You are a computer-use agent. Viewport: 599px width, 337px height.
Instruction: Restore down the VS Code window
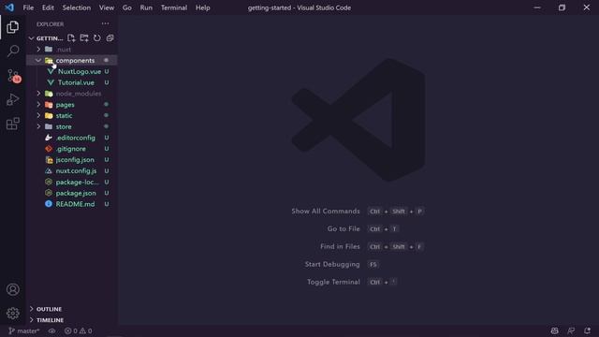pos(562,7)
